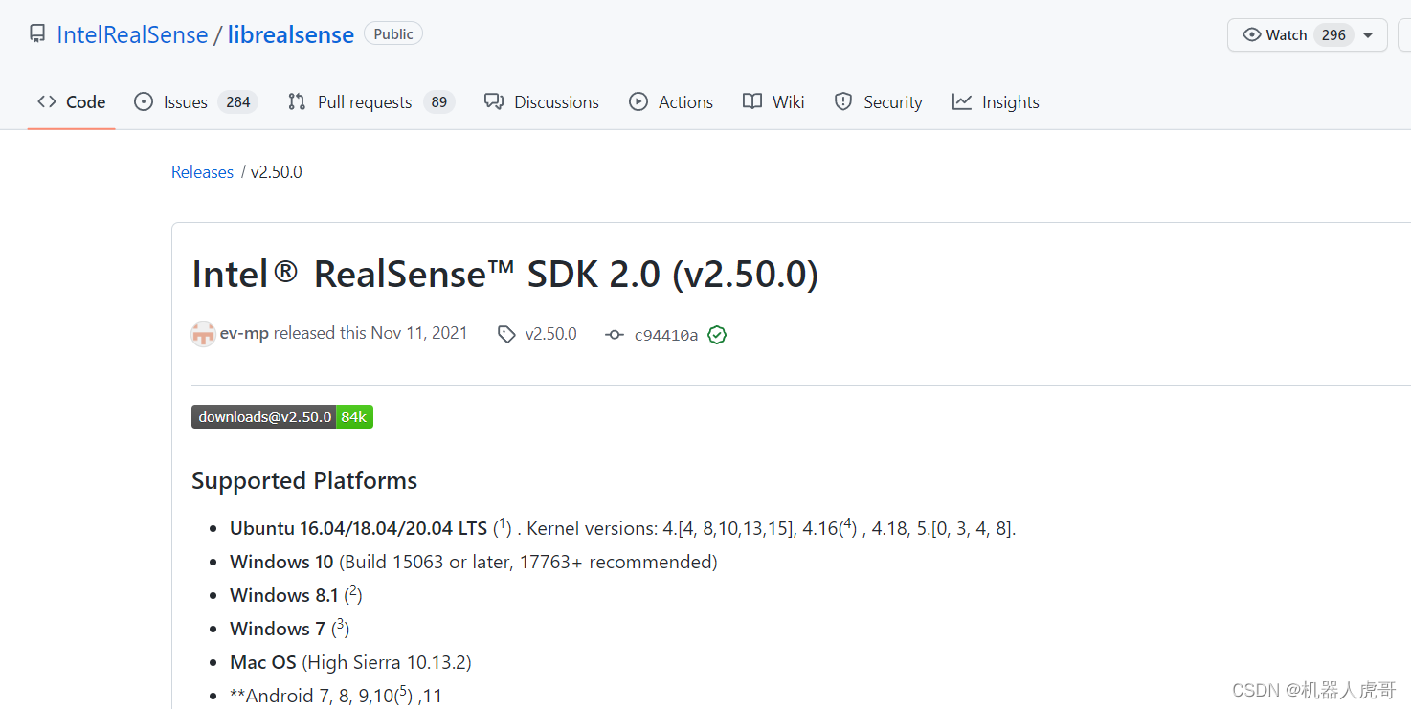This screenshot has height=709, width=1411.
Task: Open the v2.50.0 tag link
Action: tap(551, 334)
